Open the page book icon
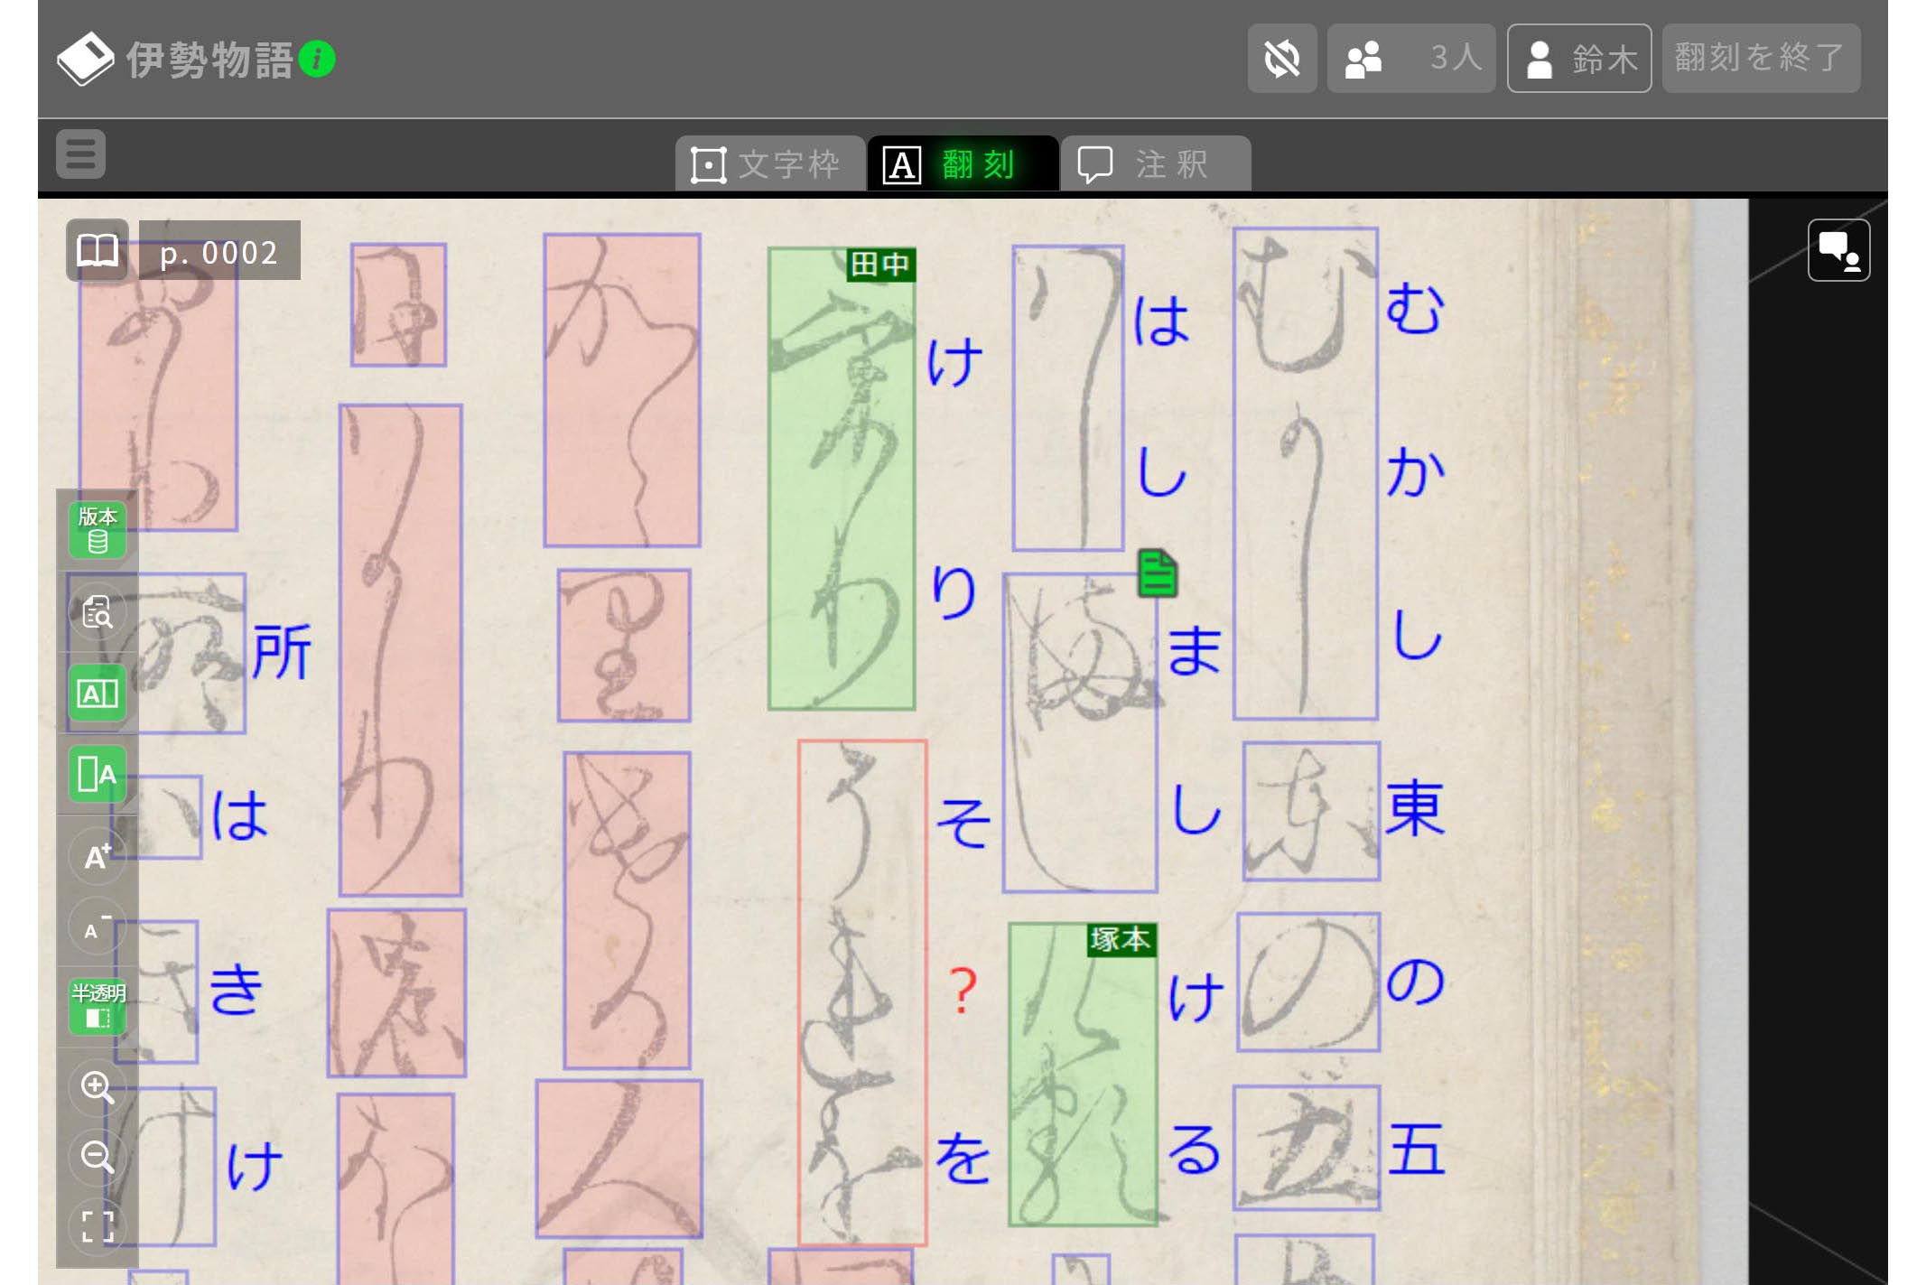Image resolution: width=1926 pixels, height=1285 pixels. [x=97, y=250]
